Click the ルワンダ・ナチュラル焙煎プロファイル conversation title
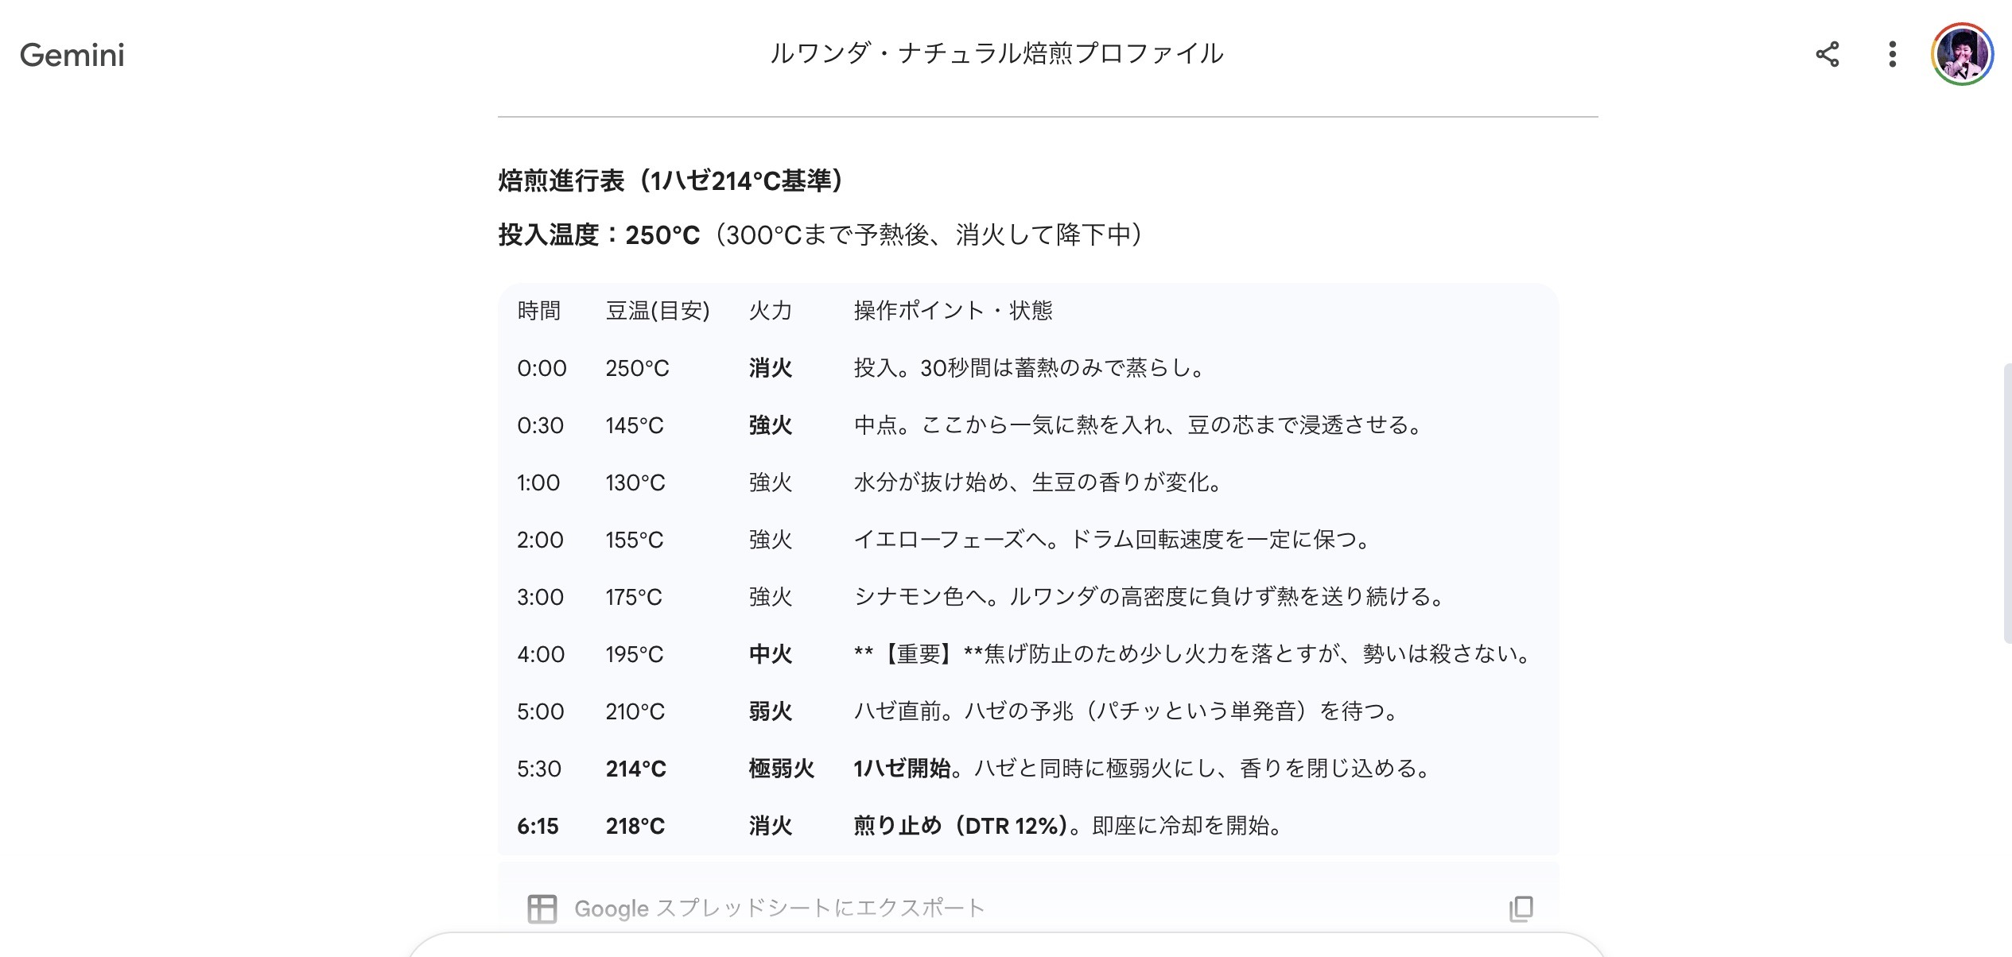Image resolution: width=2012 pixels, height=957 pixels. (x=996, y=53)
